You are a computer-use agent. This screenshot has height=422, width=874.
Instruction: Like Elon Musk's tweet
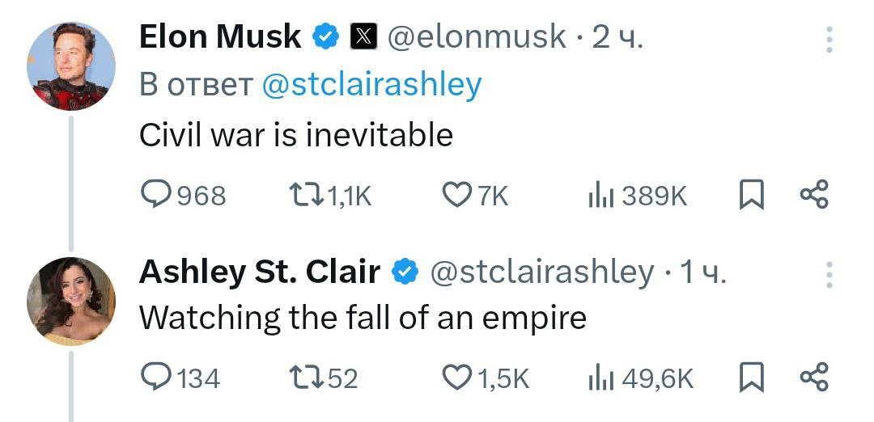click(x=457, y=195)
